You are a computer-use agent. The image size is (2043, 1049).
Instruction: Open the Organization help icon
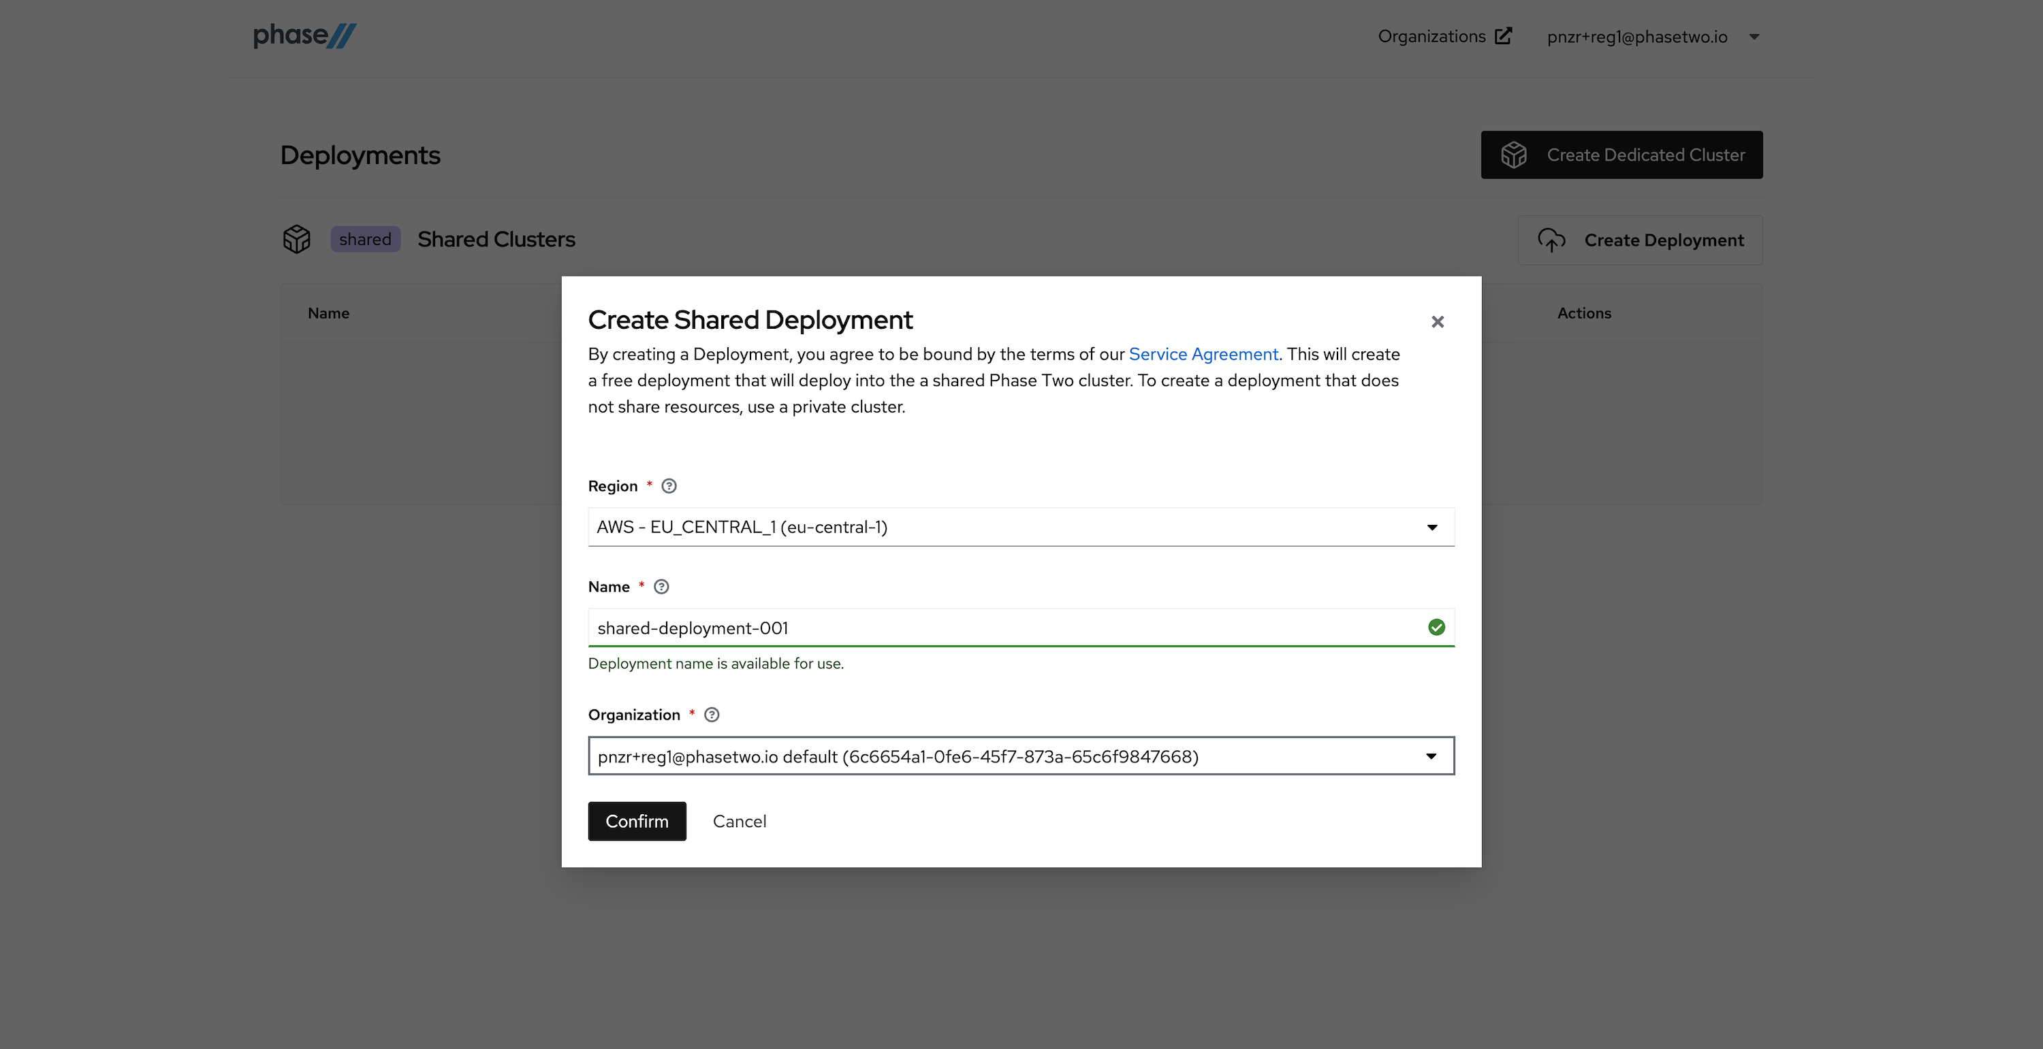pos(710,714)
